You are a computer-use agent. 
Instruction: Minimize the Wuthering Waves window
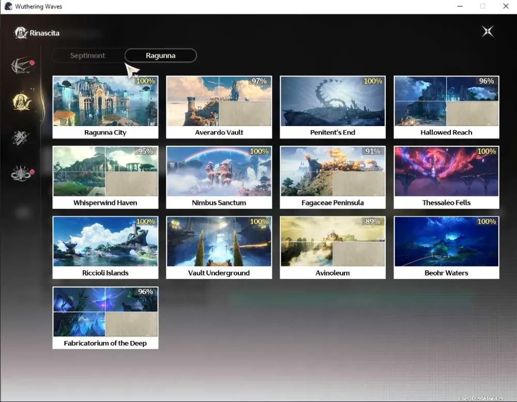point(460,6)
